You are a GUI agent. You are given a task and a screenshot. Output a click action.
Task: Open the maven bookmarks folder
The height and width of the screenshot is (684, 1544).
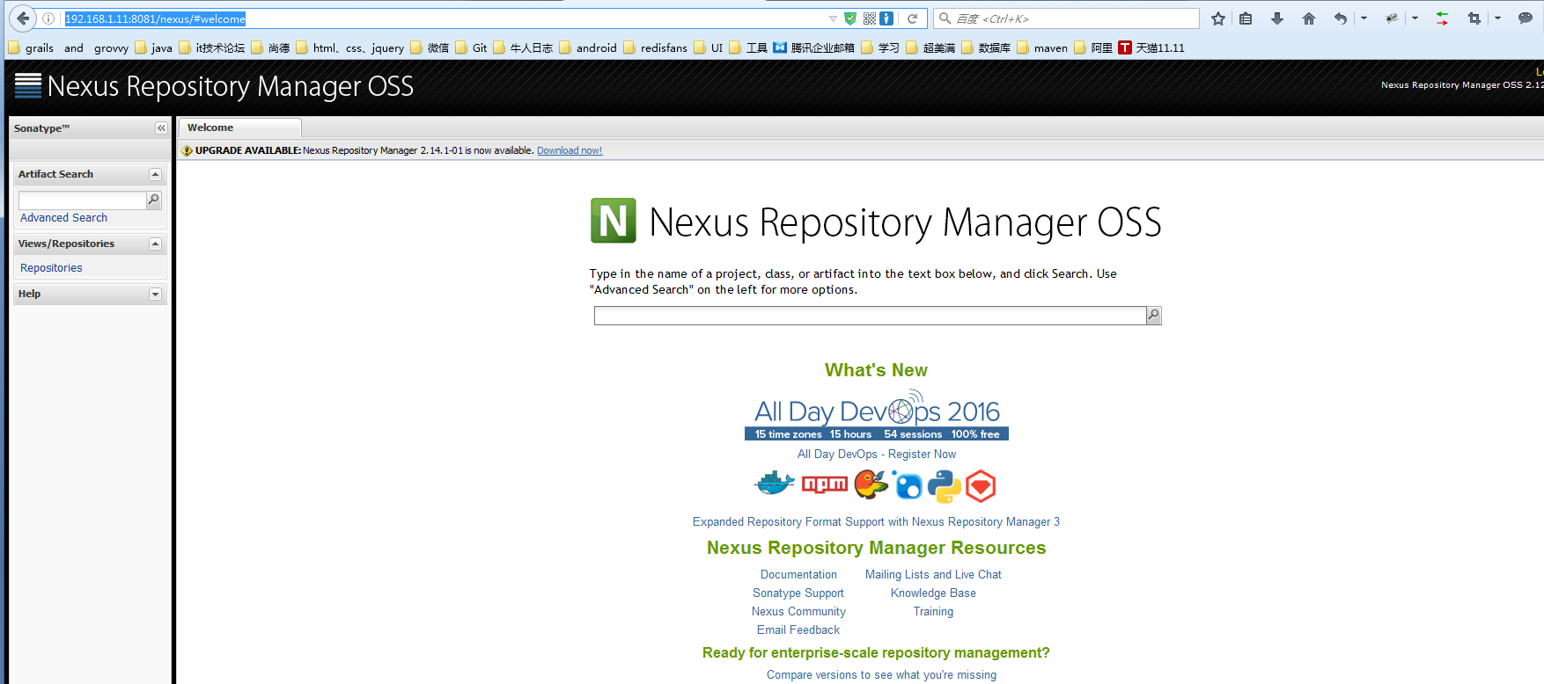click(x=1042, y=47)
